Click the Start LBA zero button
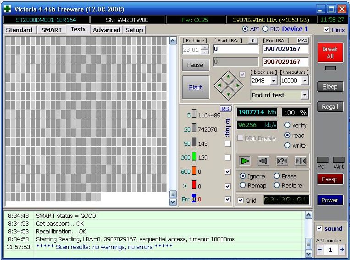The width and height of the screenshot is (350, 260). 253,41
